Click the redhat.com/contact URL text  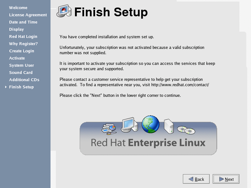click(180, 85)
